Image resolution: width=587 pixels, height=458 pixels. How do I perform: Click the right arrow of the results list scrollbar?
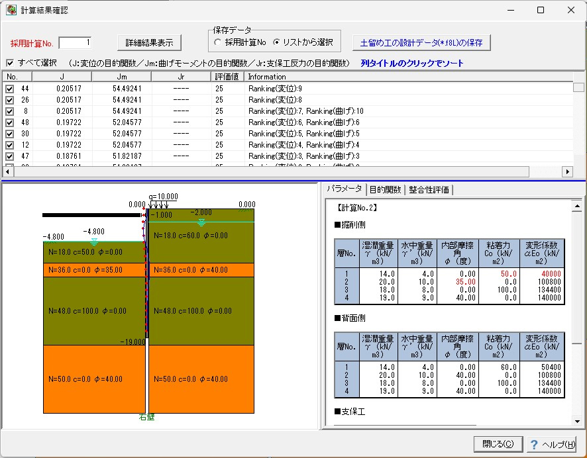click(568, 171)
